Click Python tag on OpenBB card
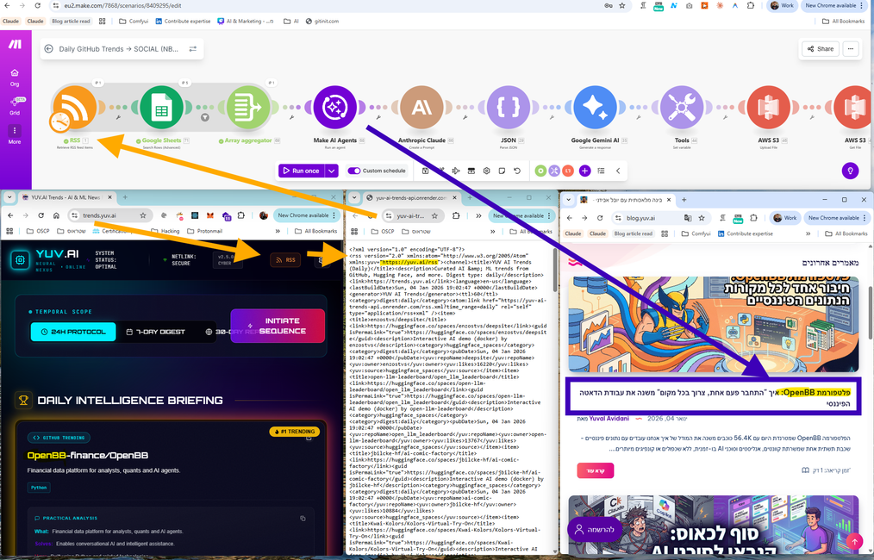874x560 pixels. 39,488
